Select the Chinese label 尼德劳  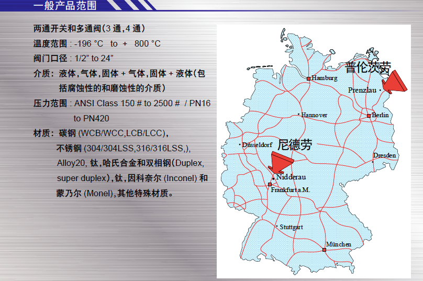point(295,144)
